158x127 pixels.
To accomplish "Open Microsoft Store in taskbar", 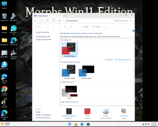I will pyautogui.click(x=88, y=124).
